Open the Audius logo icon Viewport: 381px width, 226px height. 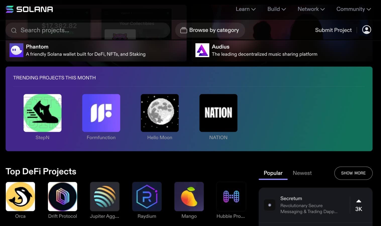tap(202, 50)
